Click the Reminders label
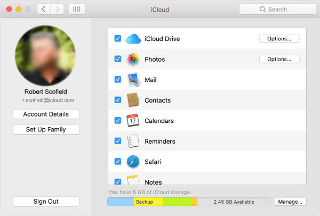This screenshot has width=320, height=216. (160, 142)
